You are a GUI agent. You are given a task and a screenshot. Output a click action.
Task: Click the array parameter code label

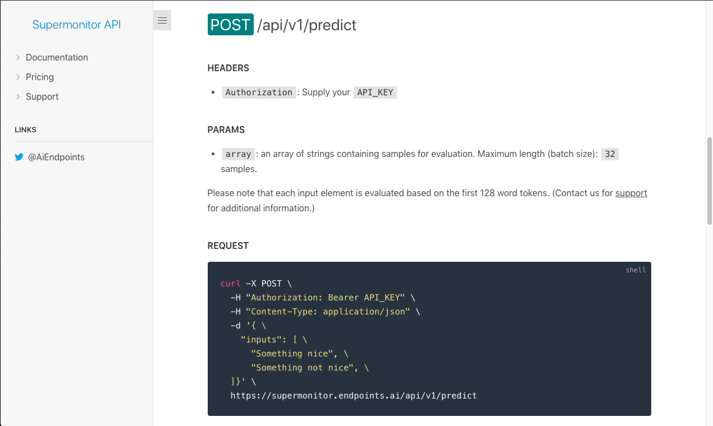(239, 154)
